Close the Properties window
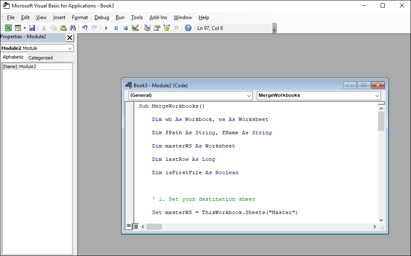Viewport: 411px width, 256px height. pyautogui.click(x=70, y=37)
